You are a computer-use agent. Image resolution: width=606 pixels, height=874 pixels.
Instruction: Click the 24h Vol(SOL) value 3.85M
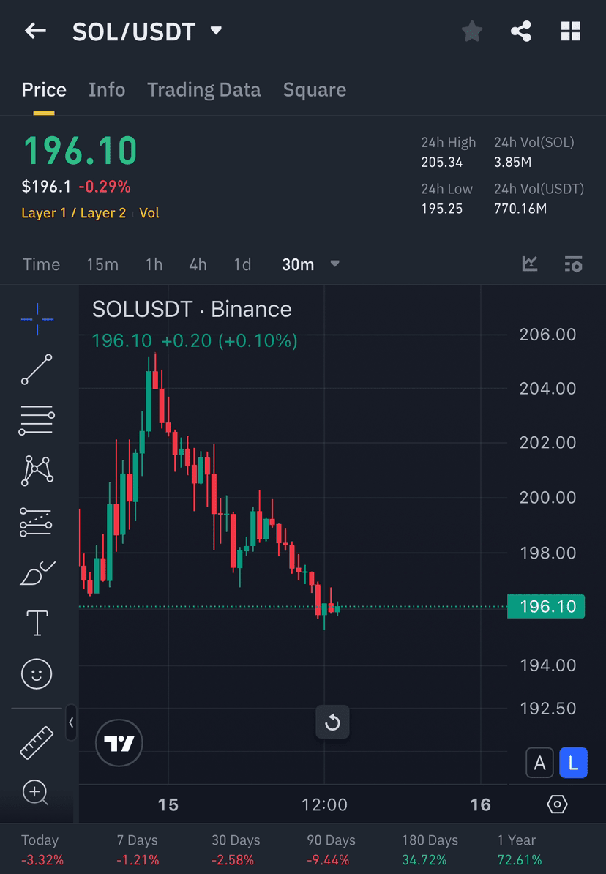coord(512,163)
